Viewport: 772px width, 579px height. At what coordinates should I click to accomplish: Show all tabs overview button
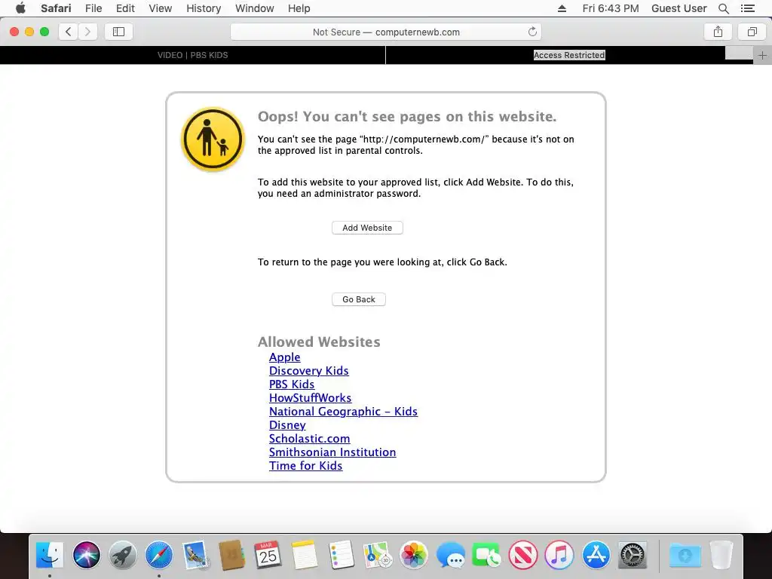(x=752, y=32)
